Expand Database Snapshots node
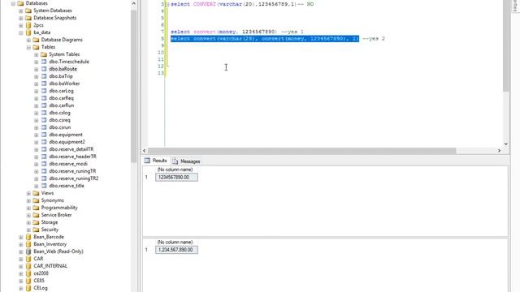Image resolution: width=520 pixels, height=292 pixels. [x=21, y=18]
